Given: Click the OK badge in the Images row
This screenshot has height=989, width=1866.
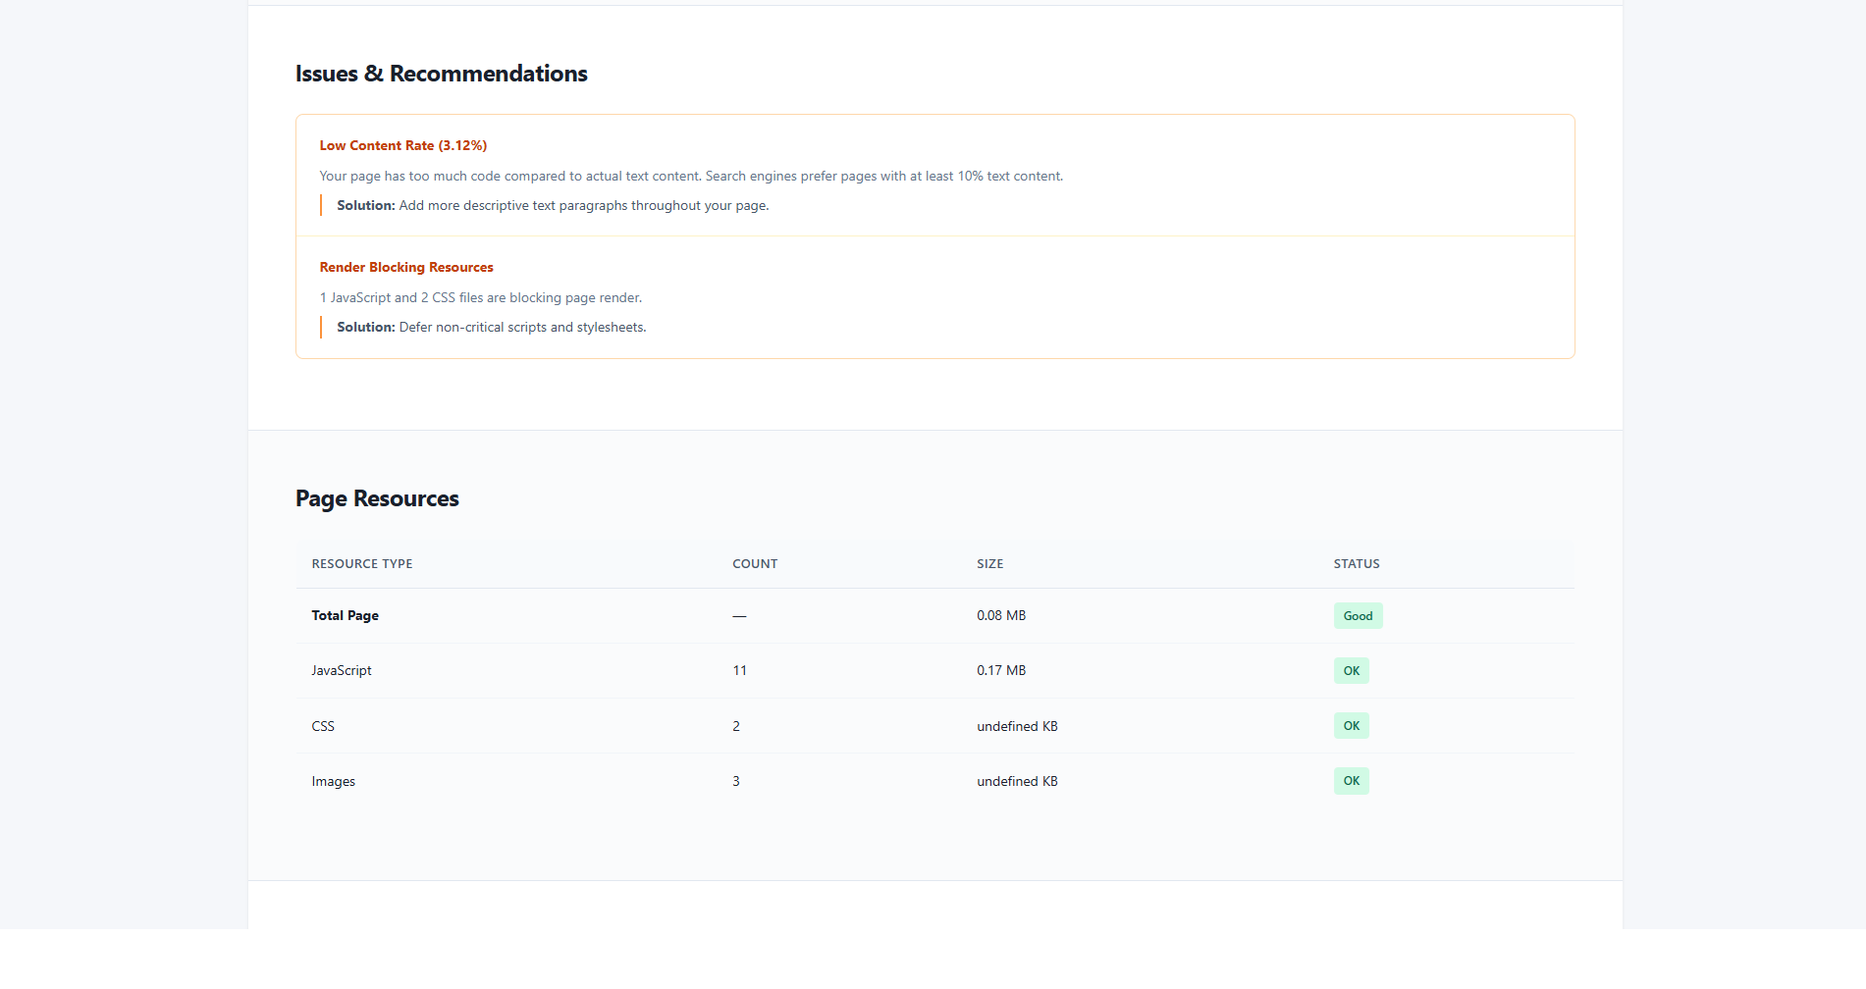Looking at the screenshot, I should pos(1351,781).
